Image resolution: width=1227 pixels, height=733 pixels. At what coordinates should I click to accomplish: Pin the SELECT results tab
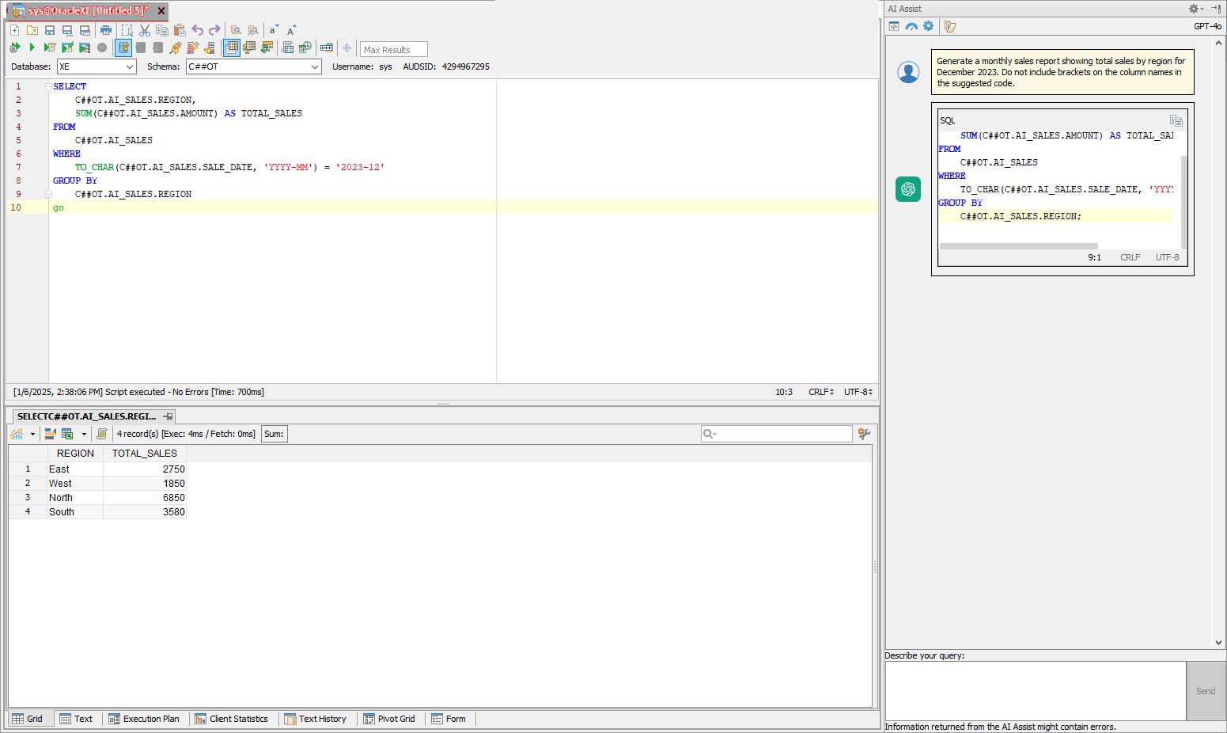(x=168, y=416)
